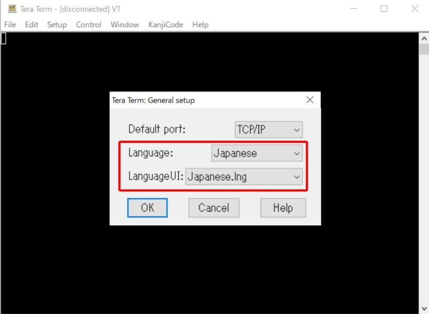Image resolution: width=429 pixels, height=314 pixels.
Task: Click the scroll up arrow on terminal scrollbar
Action: coord(424,38)
